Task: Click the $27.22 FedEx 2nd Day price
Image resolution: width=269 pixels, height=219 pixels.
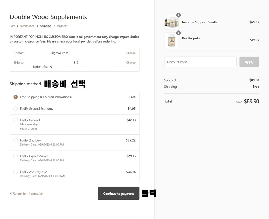Action: coord(131,140)
